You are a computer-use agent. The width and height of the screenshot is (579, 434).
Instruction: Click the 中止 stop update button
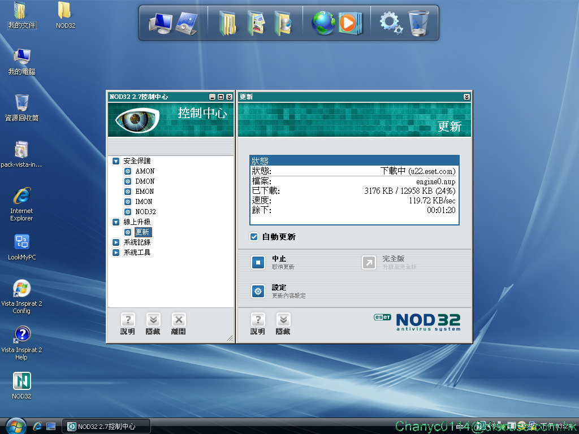(x=258, y=263)
